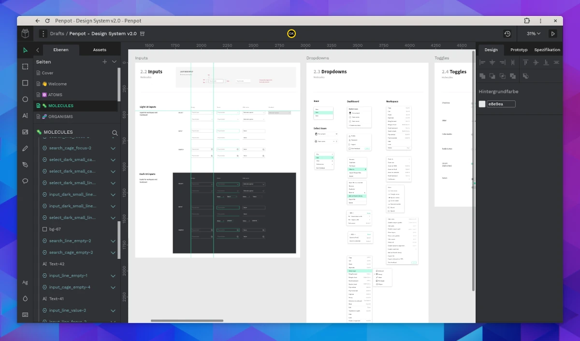This screenshot has width=580, height=341.
Task: Click the GK user avatar
Action: [x=291, y=33]
